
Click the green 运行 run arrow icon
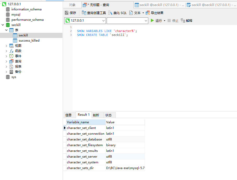pyautogui.click(x=152, y=20)
